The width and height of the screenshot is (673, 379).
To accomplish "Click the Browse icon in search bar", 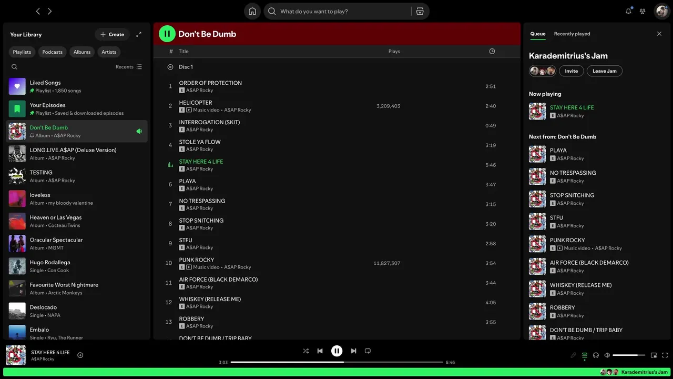I will tap(420, 12).
